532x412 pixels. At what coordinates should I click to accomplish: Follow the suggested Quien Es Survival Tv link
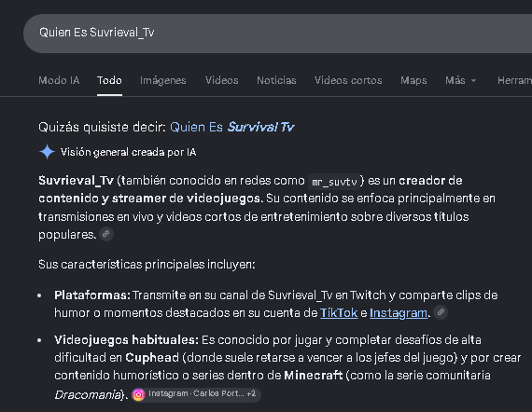tap(231, 127)
